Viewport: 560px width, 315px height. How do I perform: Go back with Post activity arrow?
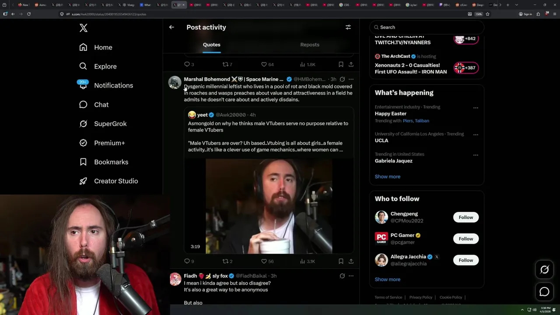(x=171, y=27)
